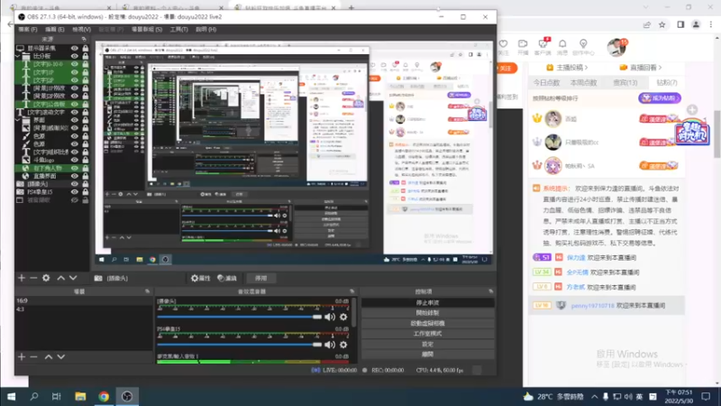The width and height of the screenshot is (721, 406).
Task: Toggle lock on PS4拳皇15 source
Action: click(85, 192)
